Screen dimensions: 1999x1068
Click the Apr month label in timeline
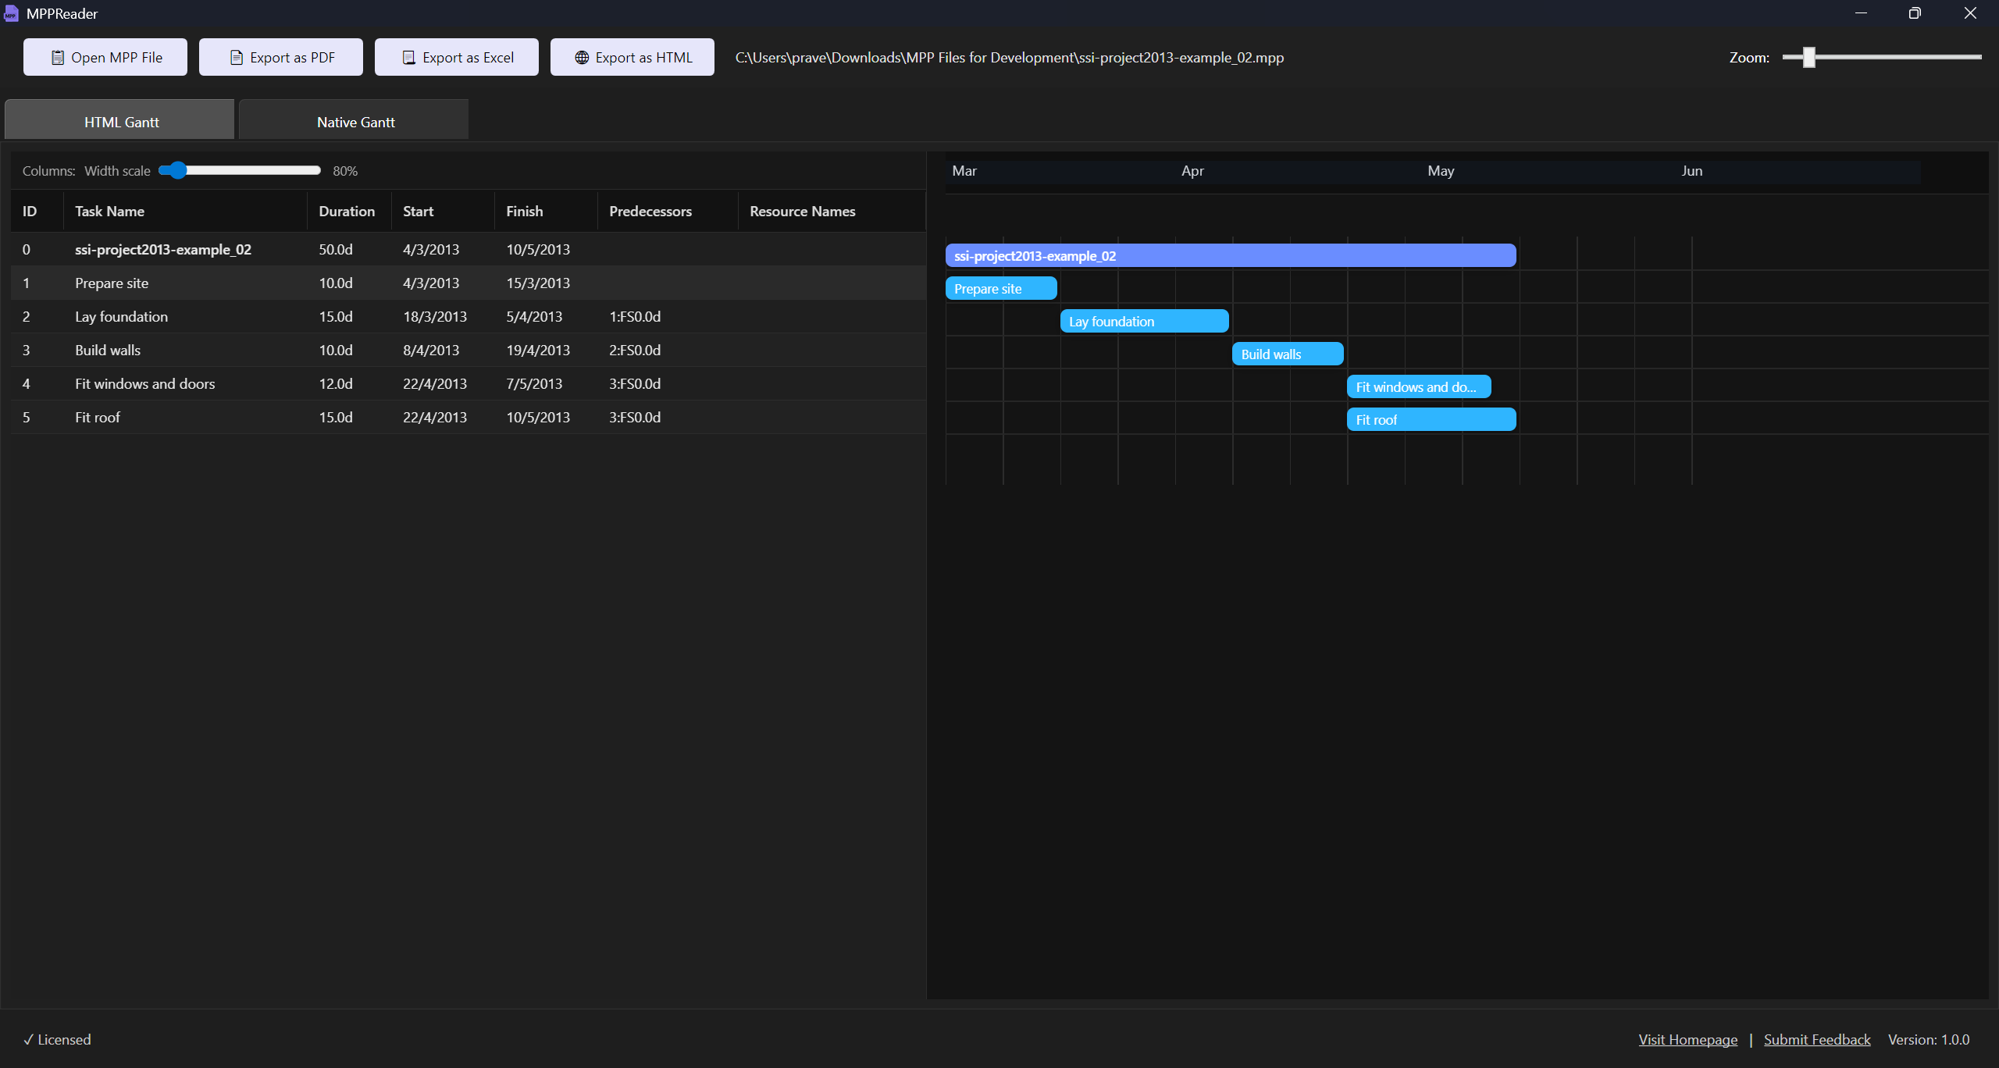1192,171
